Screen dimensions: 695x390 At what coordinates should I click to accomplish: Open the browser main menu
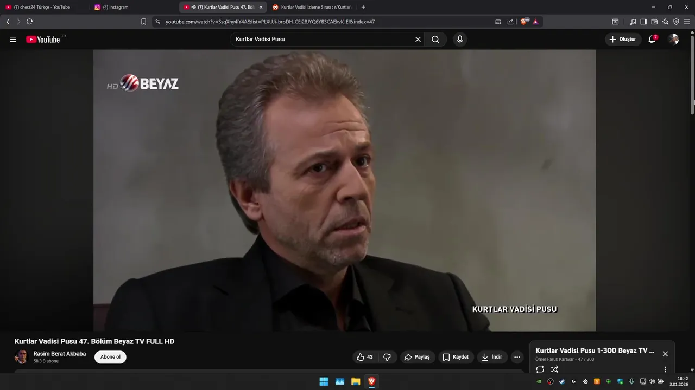687,22
